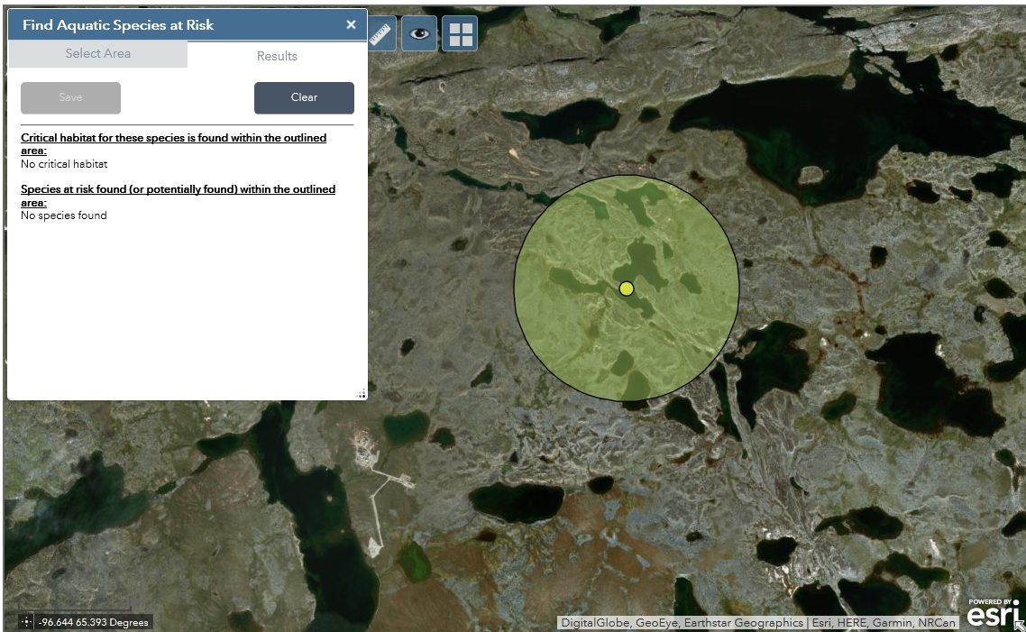Click the panel resize handle
The width and height of the screenshot is (1026, 632).
[x=361, y=393]
